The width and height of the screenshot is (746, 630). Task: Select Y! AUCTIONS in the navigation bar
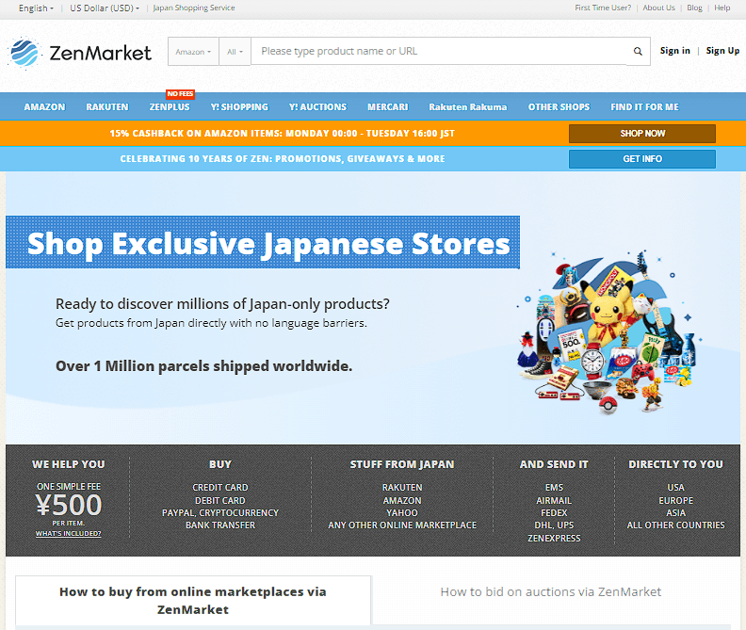click(317, 107)
